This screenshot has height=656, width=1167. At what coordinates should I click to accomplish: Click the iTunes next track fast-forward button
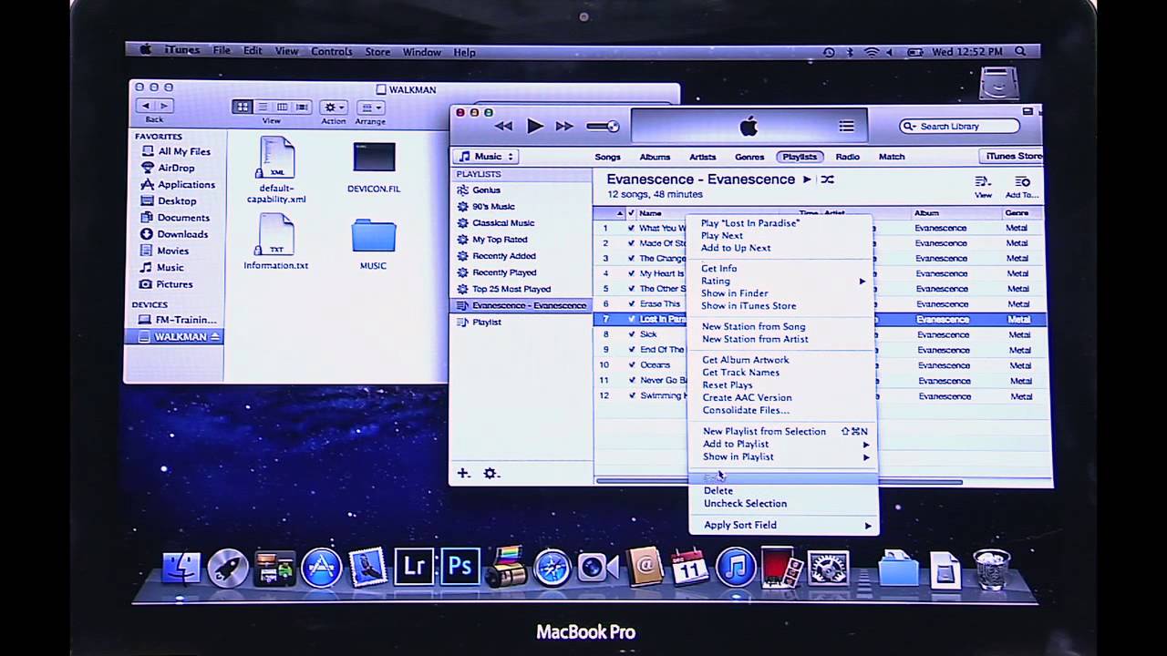tap(565, 127)
